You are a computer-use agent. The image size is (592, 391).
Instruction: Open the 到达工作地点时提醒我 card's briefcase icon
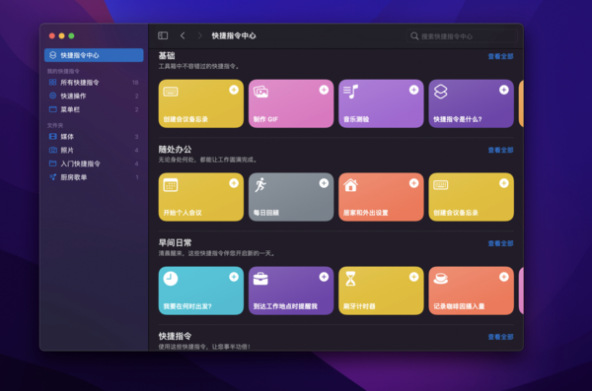pos(260,279)
